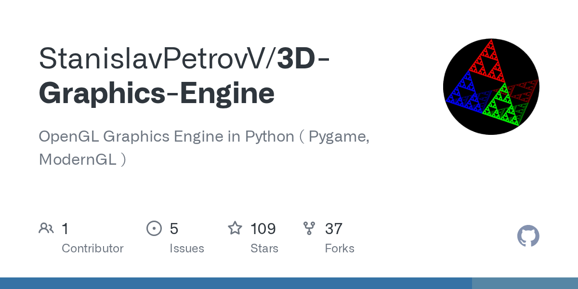Open the GitHub Octocat logo
This screenshot has height=289, width=578.
[x=528, y=236]
